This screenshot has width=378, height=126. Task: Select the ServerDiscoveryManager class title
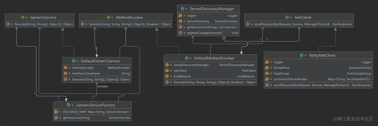pos(212,9)
